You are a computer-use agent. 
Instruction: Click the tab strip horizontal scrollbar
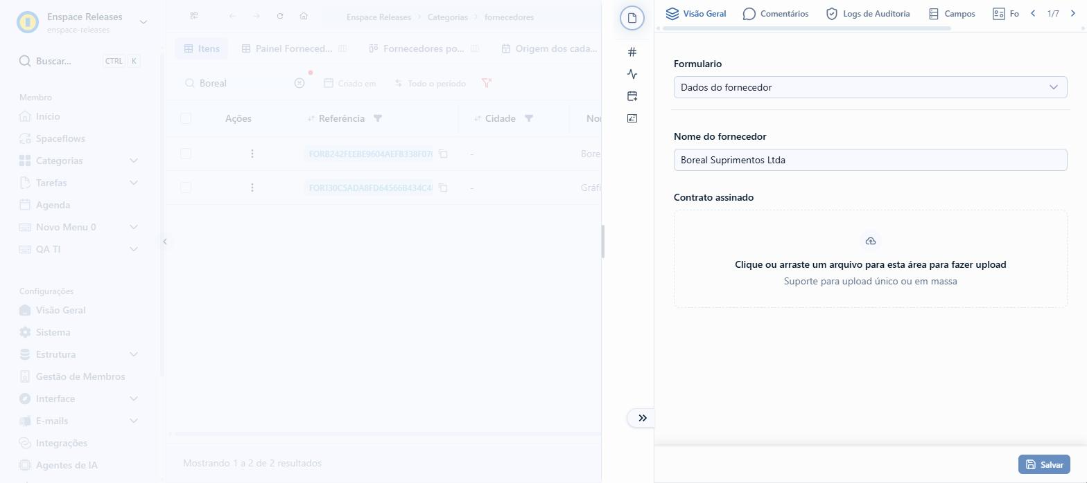[x=808, y=28]
